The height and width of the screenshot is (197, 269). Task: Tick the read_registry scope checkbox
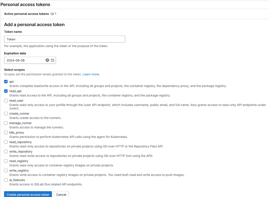[x=6, y=161]
